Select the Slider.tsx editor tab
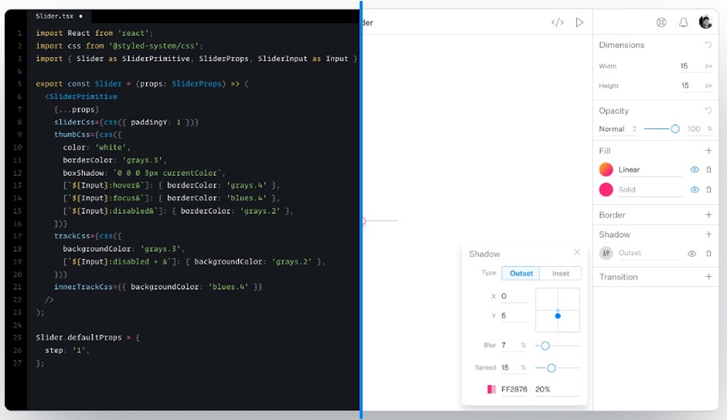Viewport: 727px width, 420px height. pyautogui.click(x=54, y=16)
